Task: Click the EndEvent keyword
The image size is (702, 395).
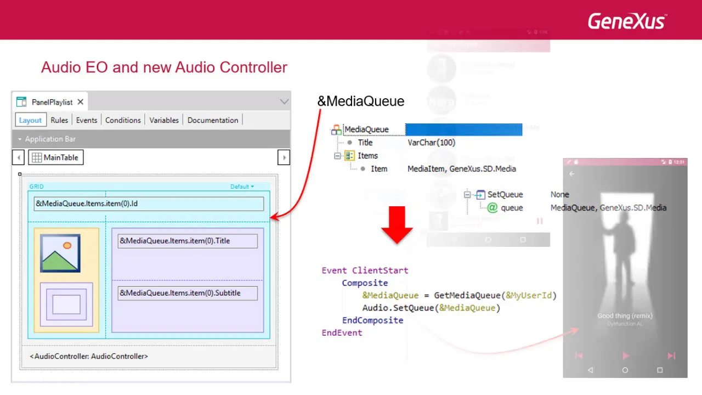Action: point(342,333)
